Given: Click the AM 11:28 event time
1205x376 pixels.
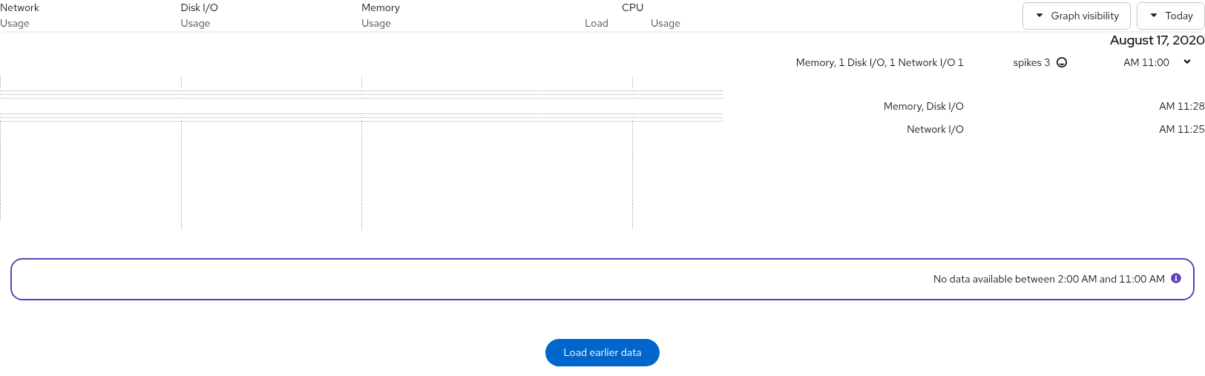Looking at the screenshot, I should (x=1182, y=106).
